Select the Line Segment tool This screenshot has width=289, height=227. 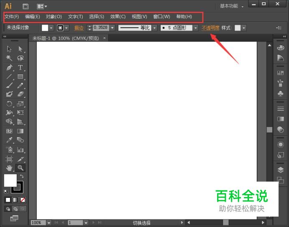9,76
